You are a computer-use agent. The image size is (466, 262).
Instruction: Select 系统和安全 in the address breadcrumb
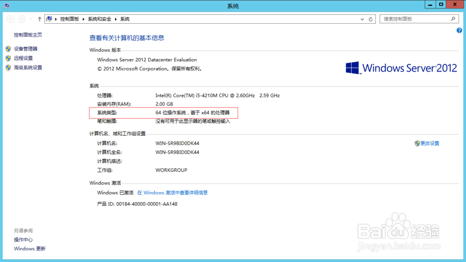tap(100, 19)
